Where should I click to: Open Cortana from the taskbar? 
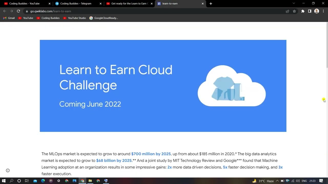pyautogui.click(x=19, y=181)
